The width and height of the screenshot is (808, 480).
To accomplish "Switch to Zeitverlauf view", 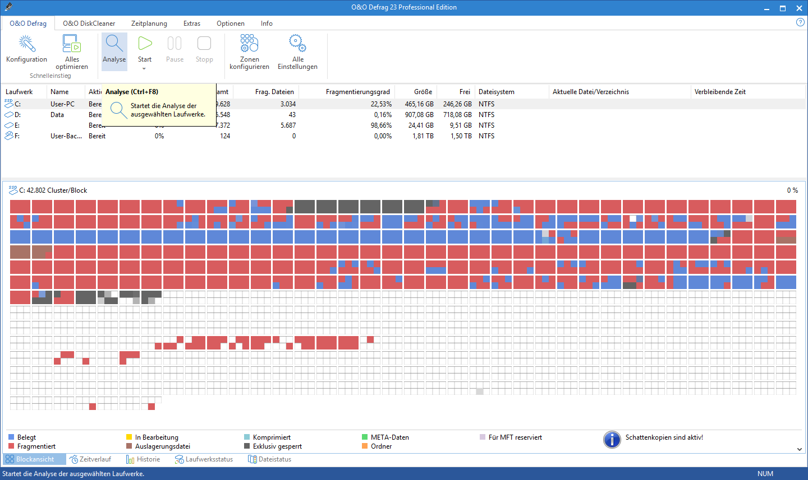I will 90,459.
